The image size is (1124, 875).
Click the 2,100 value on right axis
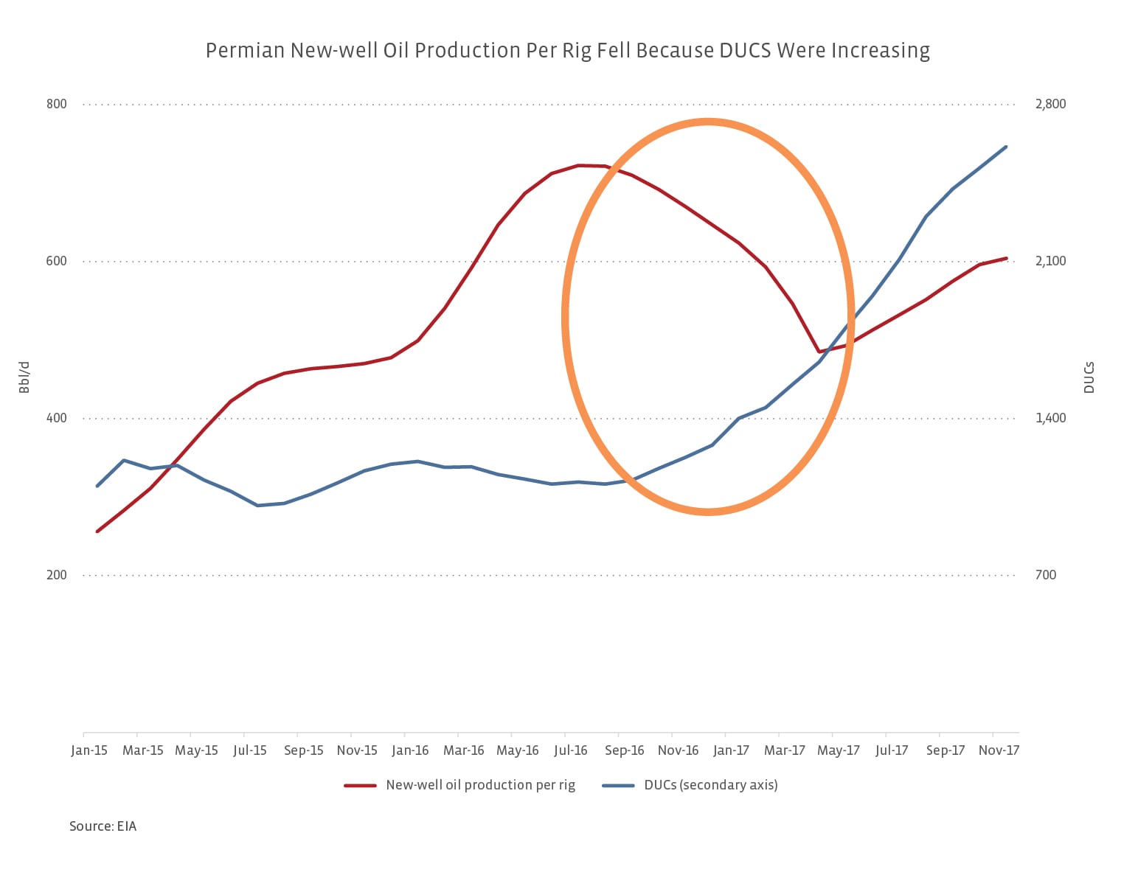tap(1050, 261)
